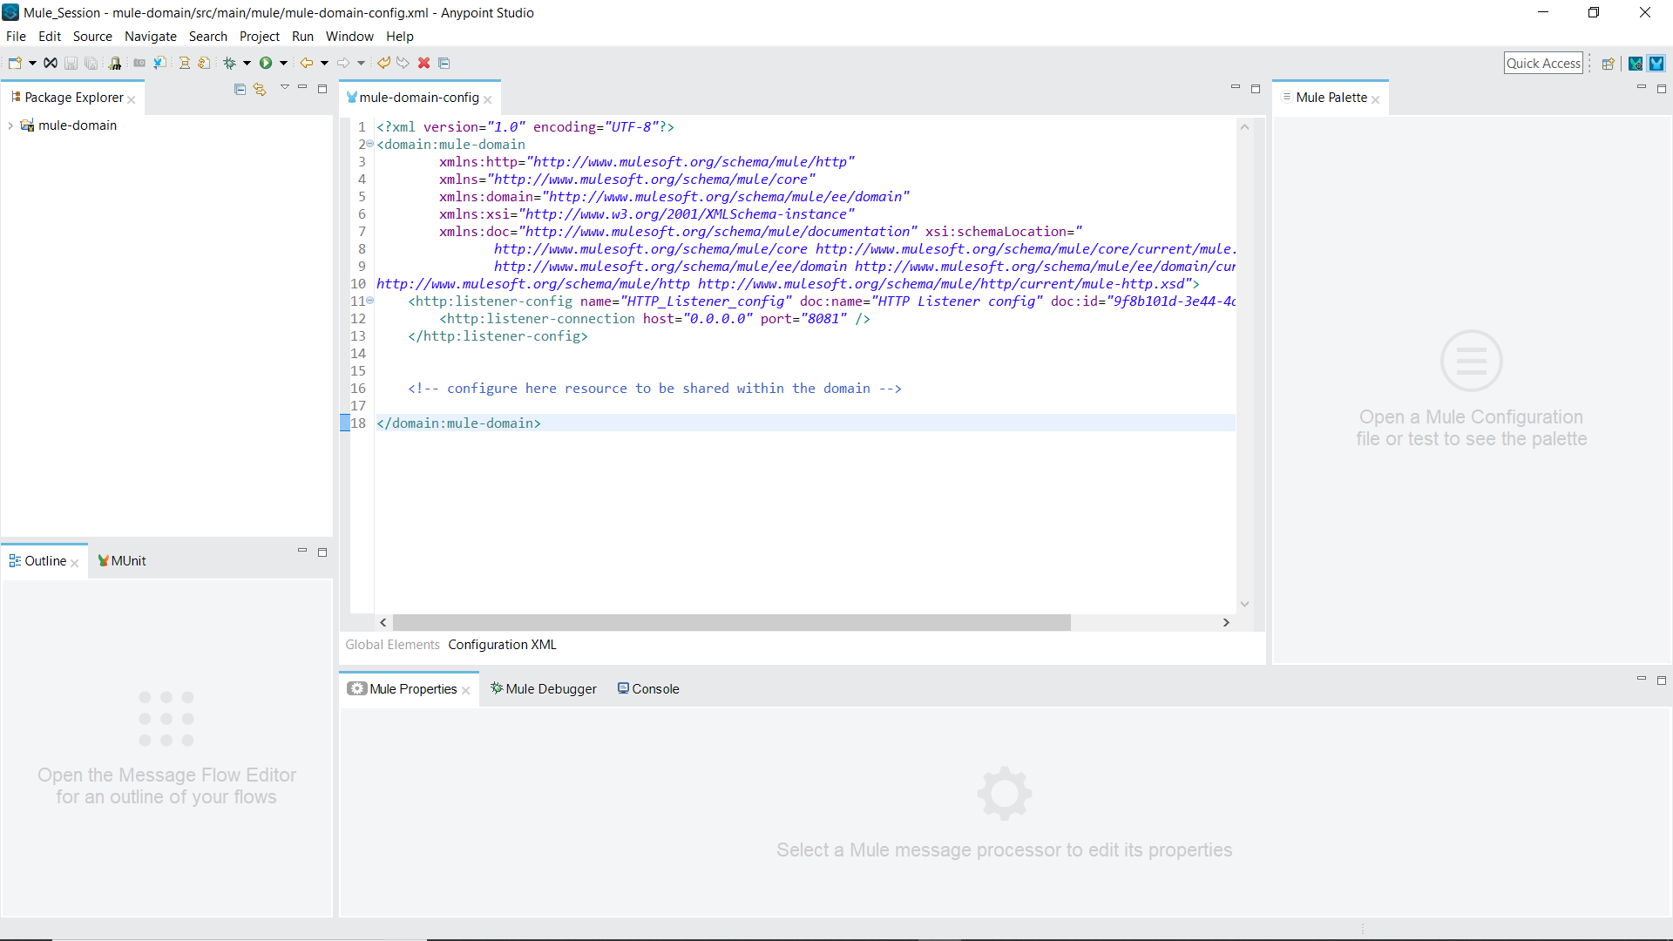The height and width of the screenshot is (941, 1673).
Task: Click the Mule perspective icon at top right
Action: [1656, 63]
